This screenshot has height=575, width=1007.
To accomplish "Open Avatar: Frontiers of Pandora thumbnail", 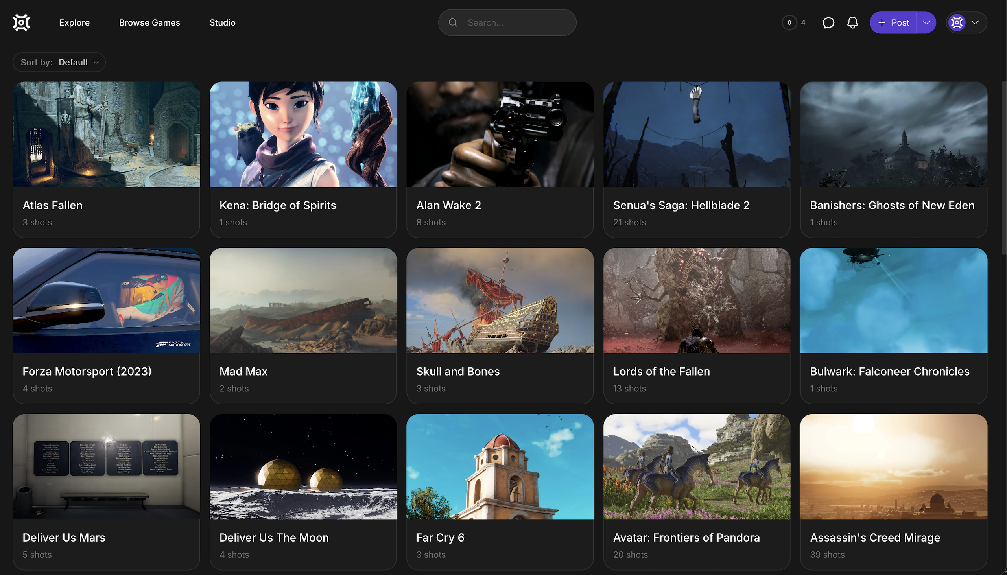I will coord(697,466).
